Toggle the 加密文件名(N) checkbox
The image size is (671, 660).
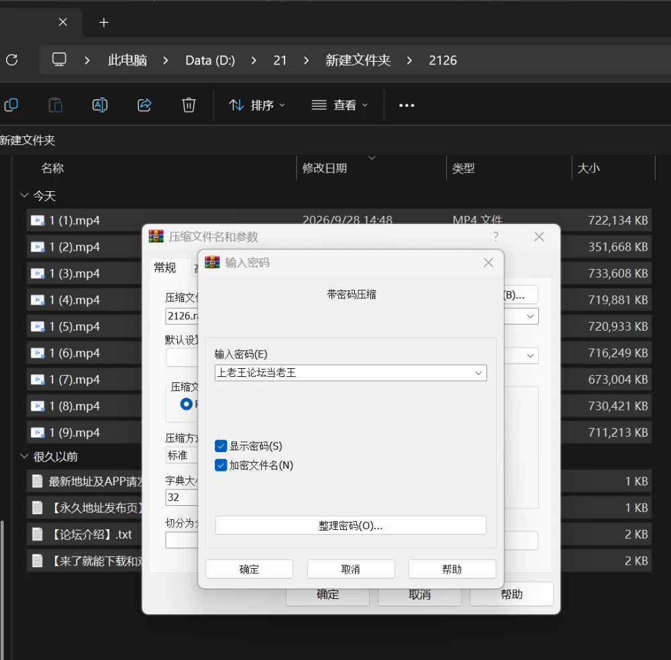pyautogui.click(x=221, y=465)
